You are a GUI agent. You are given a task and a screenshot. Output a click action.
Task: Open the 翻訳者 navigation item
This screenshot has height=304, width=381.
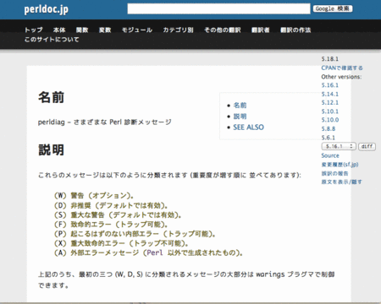pyautogui.click(x=260, y=30)
